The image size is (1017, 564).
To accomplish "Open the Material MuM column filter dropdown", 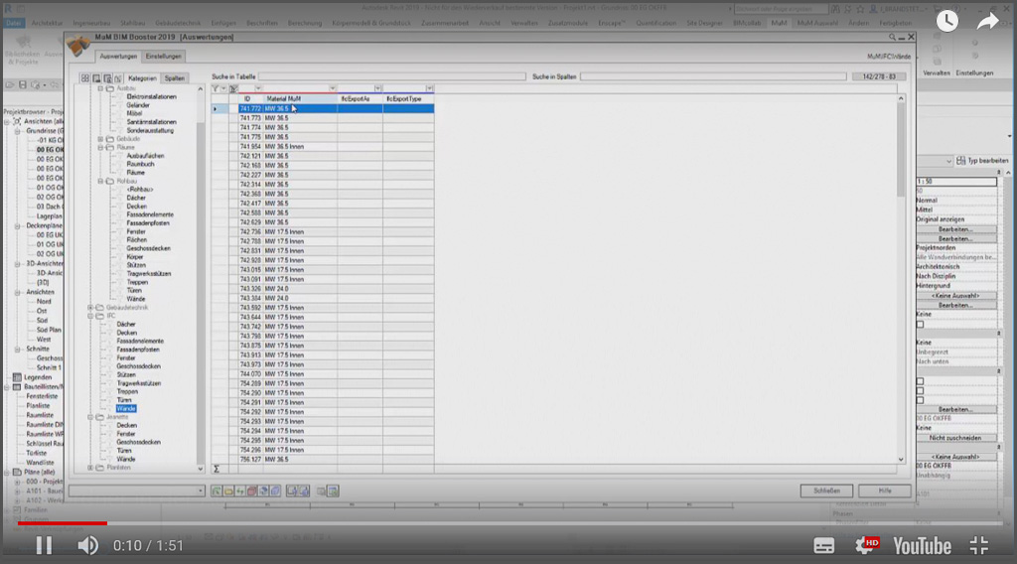I will [333, 88].
